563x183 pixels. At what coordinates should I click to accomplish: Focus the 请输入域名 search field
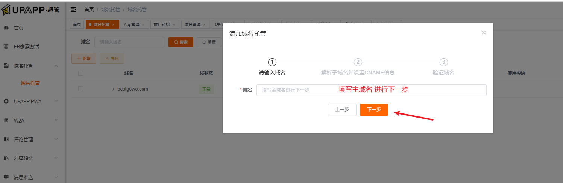pyautogui.click(x=130, y=42)
